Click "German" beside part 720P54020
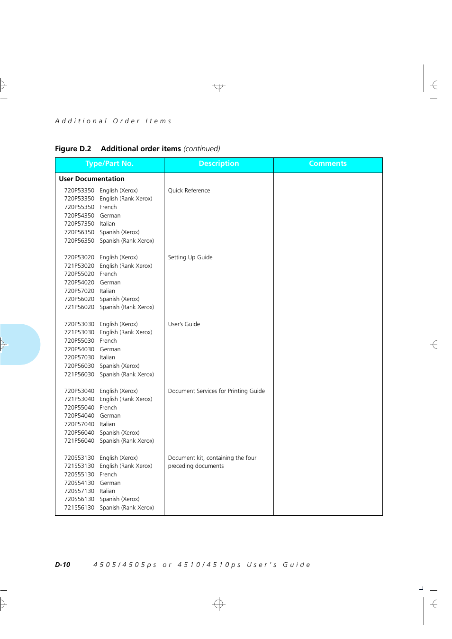The height and width of the screenshot is (639, 452). [110, 283]
